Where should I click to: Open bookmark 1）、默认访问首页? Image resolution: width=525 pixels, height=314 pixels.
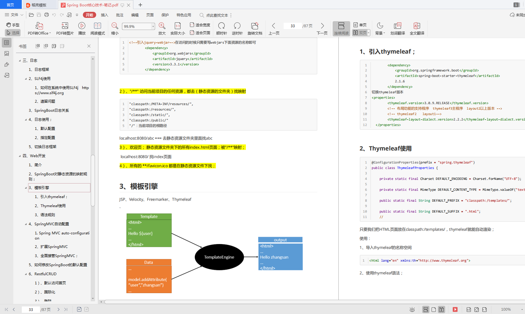(50, 283)
